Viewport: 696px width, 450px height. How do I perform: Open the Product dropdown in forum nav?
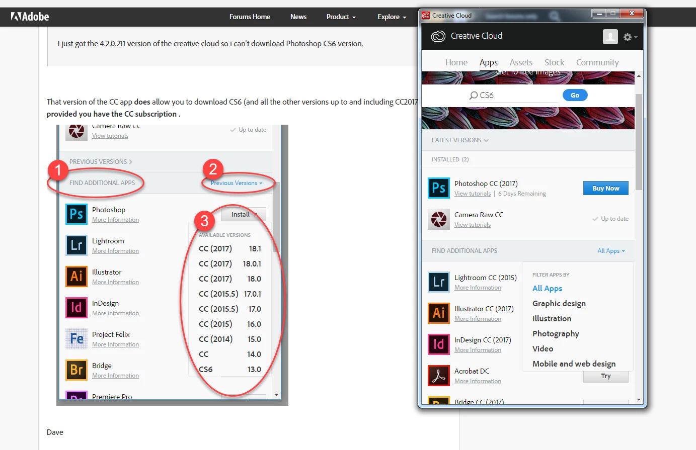[x=341, y=17]
